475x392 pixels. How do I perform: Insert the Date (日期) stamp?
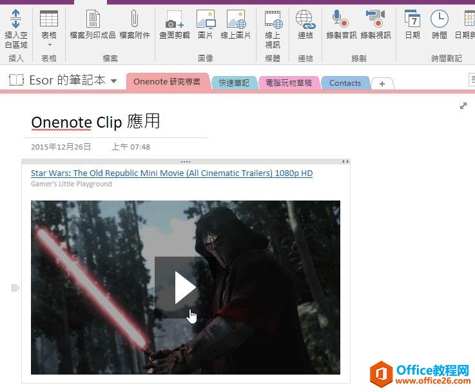[x=412, y=25]
